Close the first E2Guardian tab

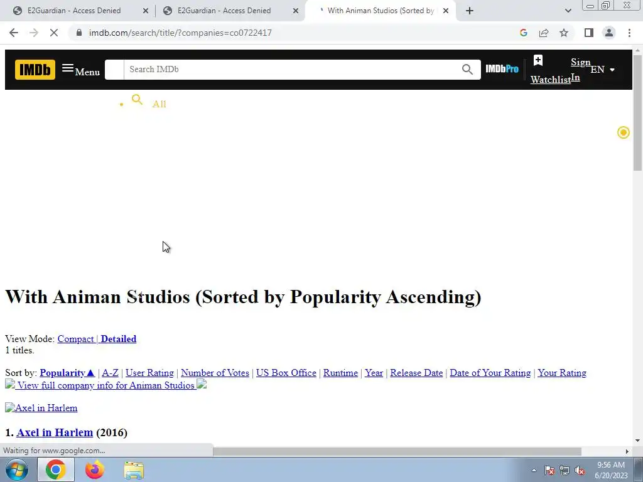click(x=146, y=11)
